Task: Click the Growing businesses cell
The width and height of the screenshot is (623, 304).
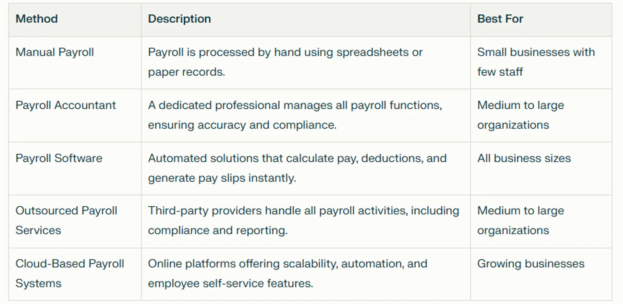Action: pyautogui.click(x=531, y=264)
